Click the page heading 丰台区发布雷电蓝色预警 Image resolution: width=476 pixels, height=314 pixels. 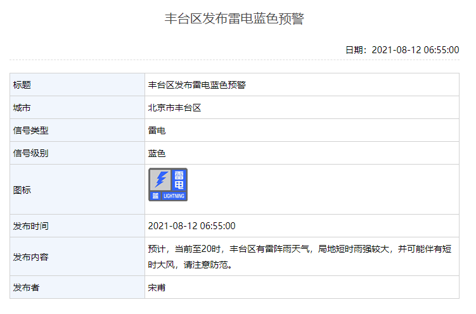[235, 19]
